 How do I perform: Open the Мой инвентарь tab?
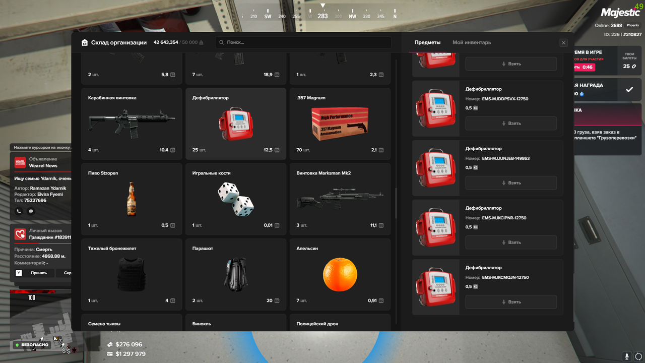(x=472, y=43)
